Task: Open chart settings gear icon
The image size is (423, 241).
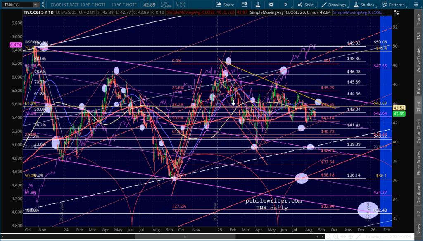Action: (x=271, y=5)
